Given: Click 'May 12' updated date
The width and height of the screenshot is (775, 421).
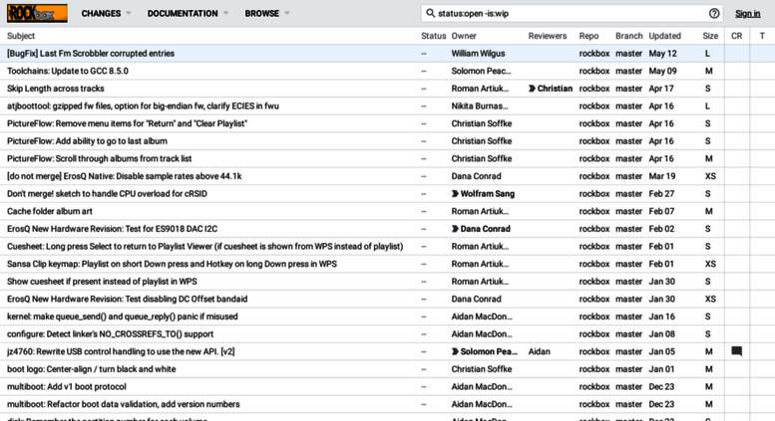Looking at the screenshot, I should pyautogui.click(x=663, y=53).
